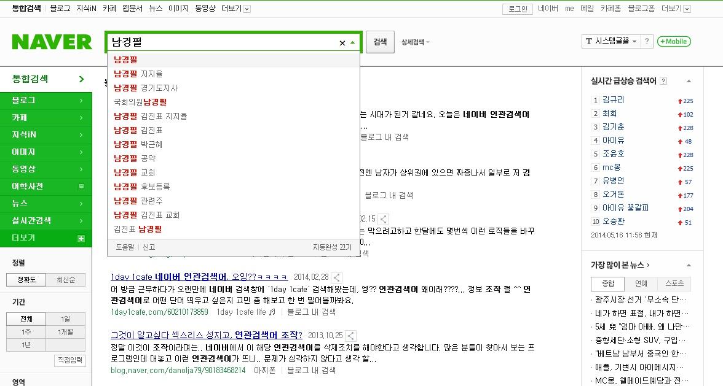Click 신고 in autocomplete footer
723x386 pixels.
pos(149,247)
